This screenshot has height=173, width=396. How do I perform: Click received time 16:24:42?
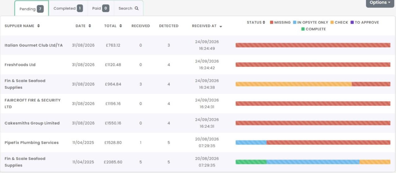[x=207, y=68]
